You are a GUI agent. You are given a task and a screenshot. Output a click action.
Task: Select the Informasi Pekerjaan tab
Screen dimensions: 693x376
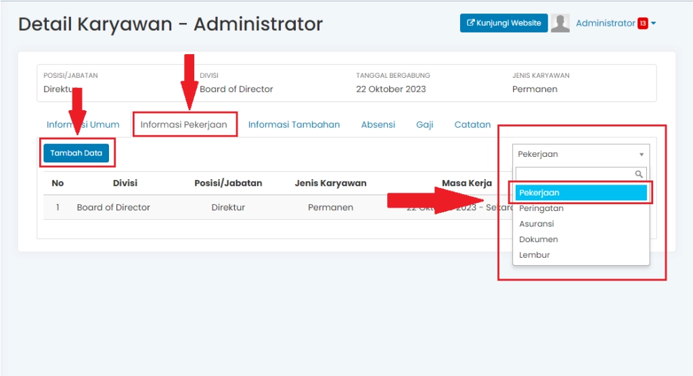click(184, 124)
